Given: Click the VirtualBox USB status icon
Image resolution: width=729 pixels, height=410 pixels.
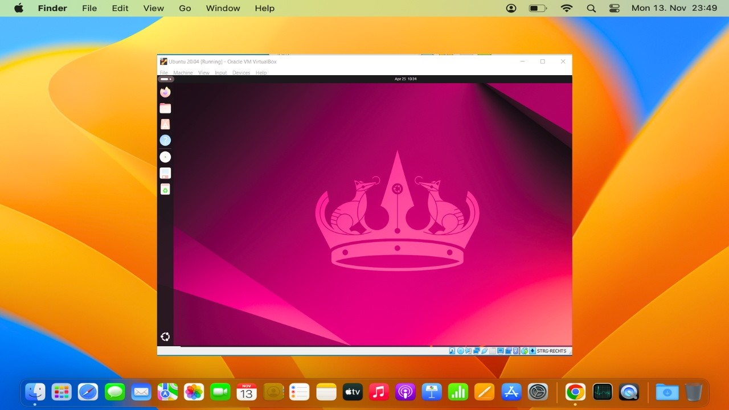Looking at the screenshot, I should pos(485,351).
